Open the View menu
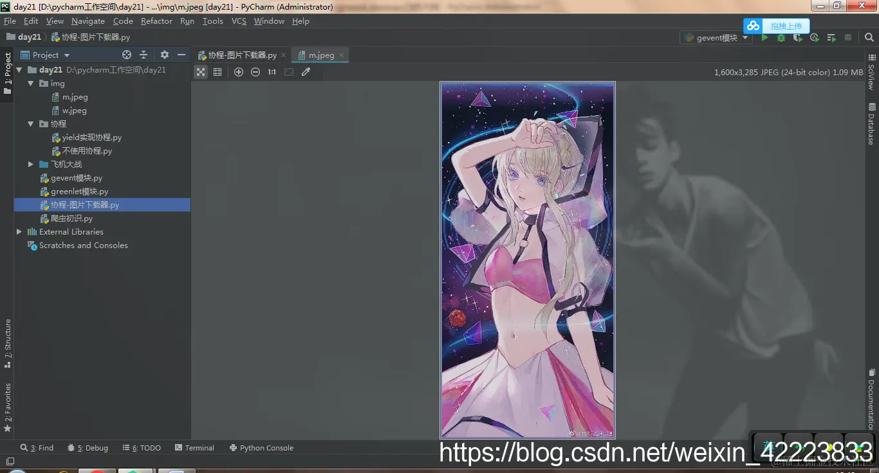879x473 pixels. click(55, 21)
